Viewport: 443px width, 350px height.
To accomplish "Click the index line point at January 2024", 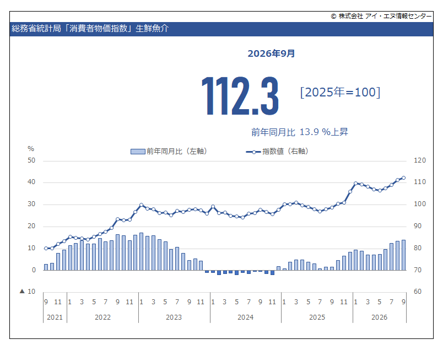I will pyautogui.click(x=213, y=207).
